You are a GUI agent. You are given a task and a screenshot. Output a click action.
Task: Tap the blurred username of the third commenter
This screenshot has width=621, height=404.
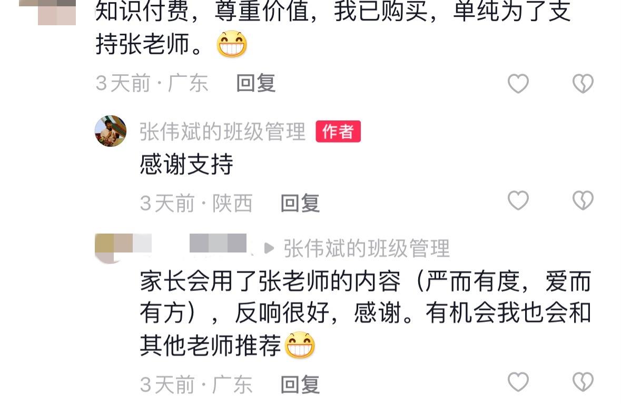point(218,243)
